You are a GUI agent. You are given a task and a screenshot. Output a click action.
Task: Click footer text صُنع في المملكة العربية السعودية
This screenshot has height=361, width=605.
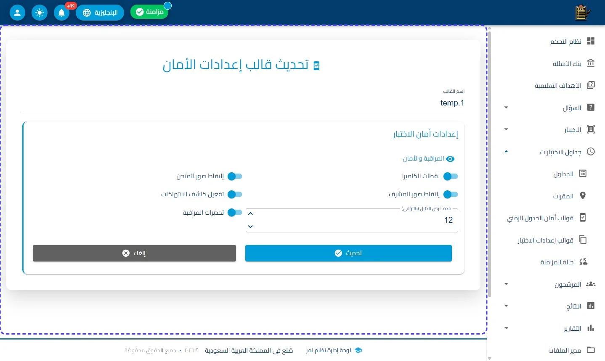(249, 350)
